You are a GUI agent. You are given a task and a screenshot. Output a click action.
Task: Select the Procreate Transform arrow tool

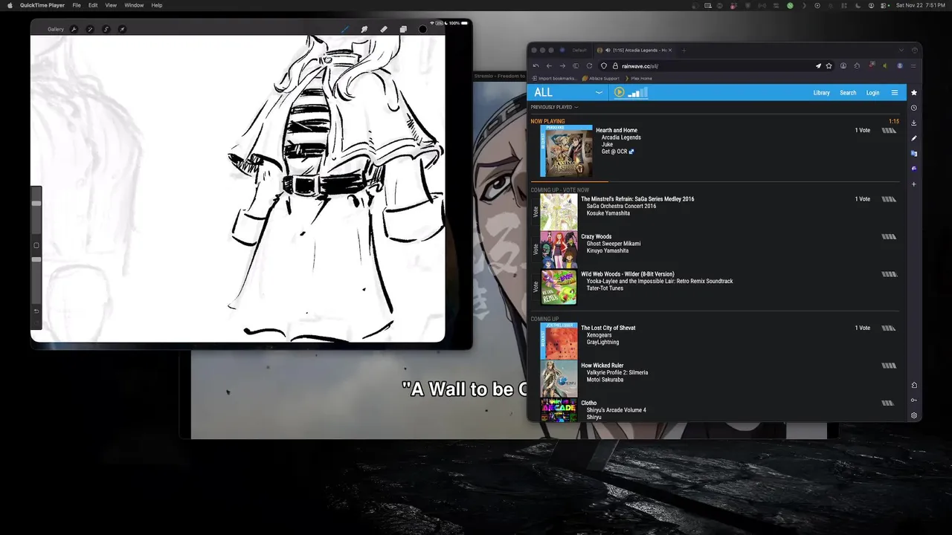(122, 29)
